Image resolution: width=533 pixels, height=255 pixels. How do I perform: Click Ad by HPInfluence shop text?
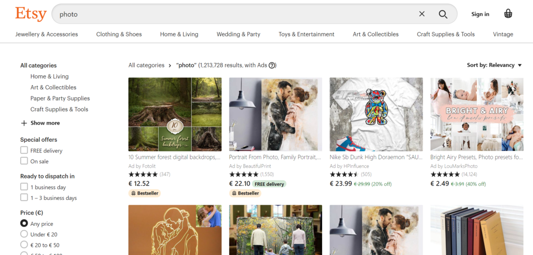(349, 166)
